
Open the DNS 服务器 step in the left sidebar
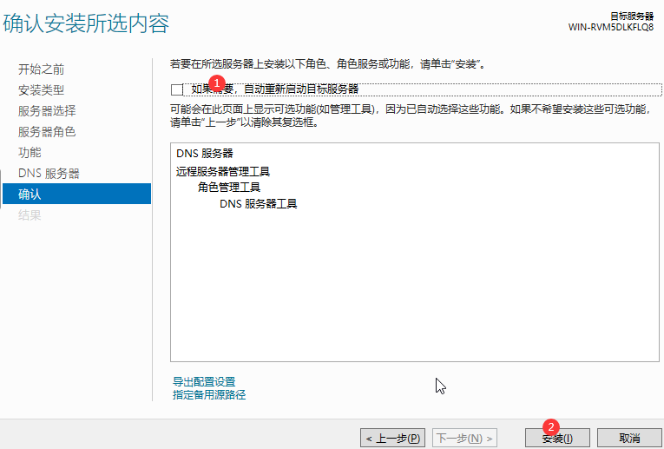[49, 174]
